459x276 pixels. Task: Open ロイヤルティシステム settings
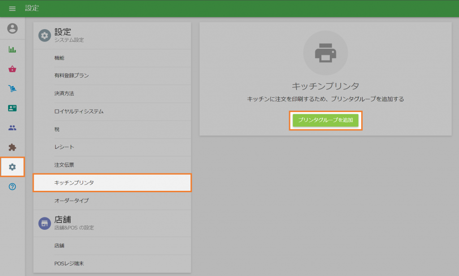112,111
